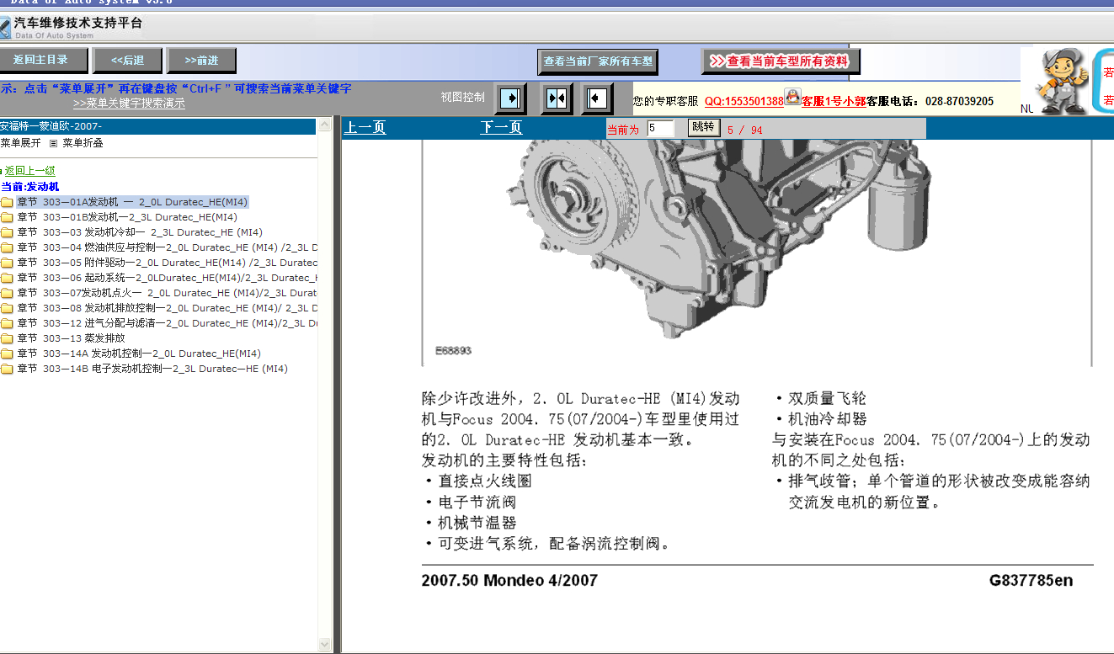Click folder icon of chapter 303—14A
This screenshot has height=654, width=1114.
pyautogui.click(x=7, y=354)
